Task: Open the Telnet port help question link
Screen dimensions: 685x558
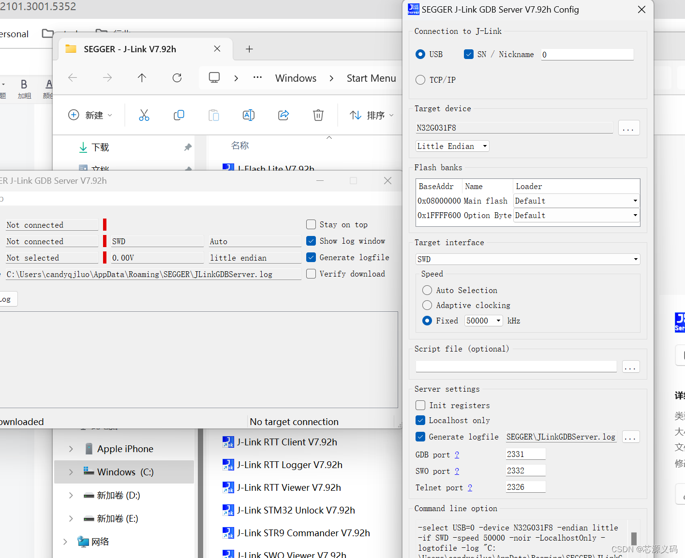Action: 470,487
